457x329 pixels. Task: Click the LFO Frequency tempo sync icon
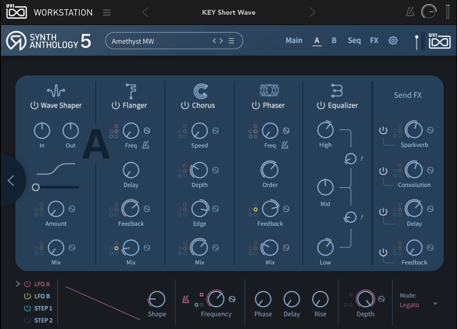click(x=186, y=299)
